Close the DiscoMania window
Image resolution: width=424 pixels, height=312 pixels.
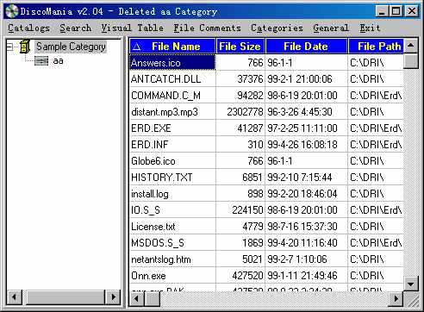(412, 11)
